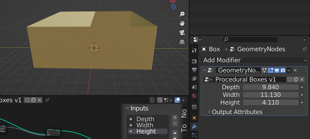Click the animate dot beside Height
The height and width of the screenshot is (139, 310).
point(302,102)
